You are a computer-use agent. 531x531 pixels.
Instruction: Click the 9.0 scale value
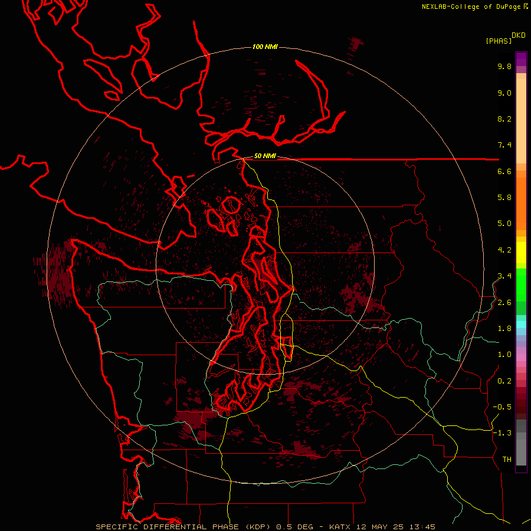click(504, 93)
